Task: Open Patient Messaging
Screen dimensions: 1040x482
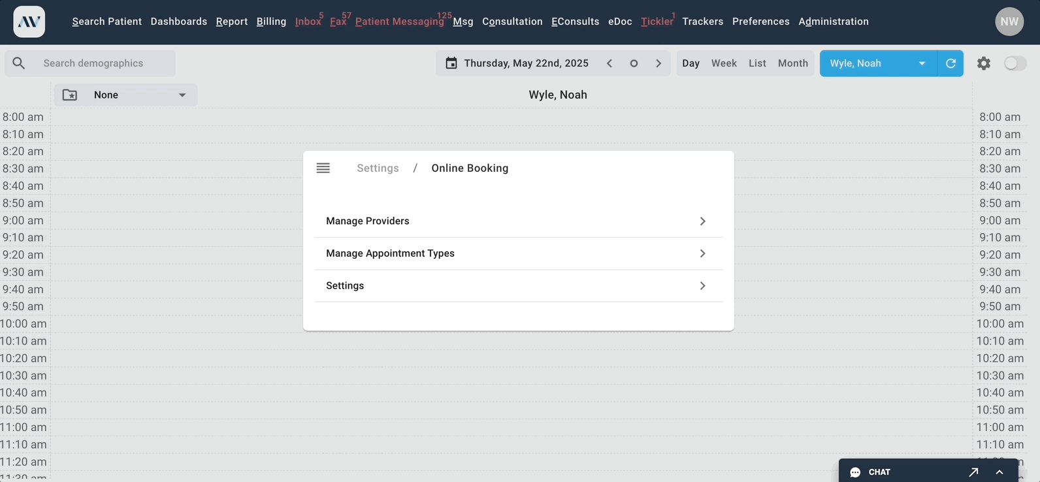Action: 400,22
